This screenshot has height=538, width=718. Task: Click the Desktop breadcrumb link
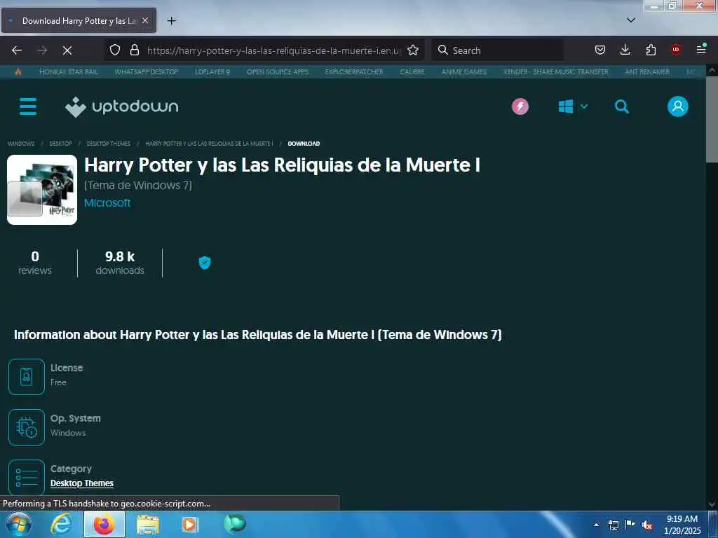pyautogui.click(x=60, y=144)
